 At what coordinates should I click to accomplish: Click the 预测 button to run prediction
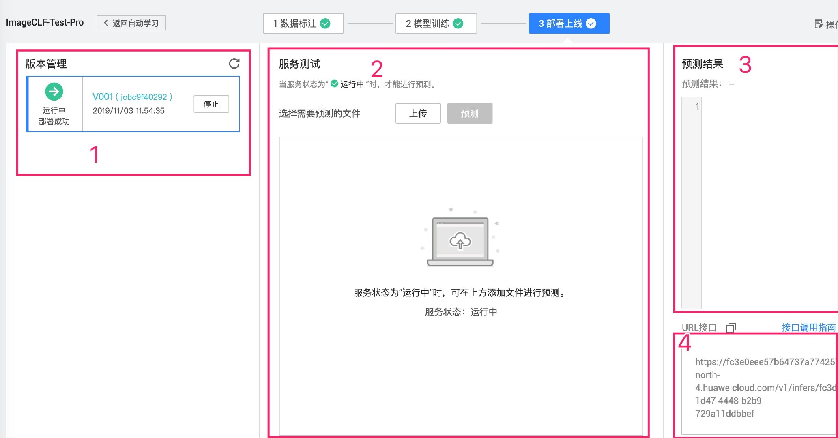point(469,114)
